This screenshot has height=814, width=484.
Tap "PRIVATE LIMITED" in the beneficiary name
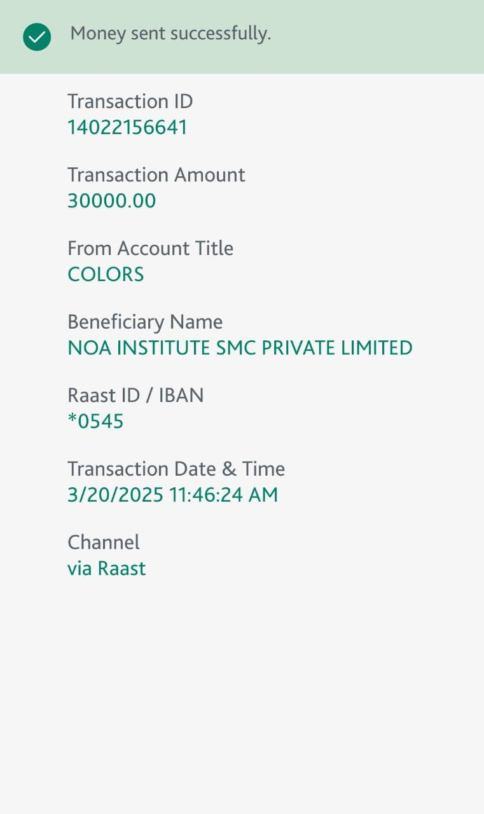(337, 348)
